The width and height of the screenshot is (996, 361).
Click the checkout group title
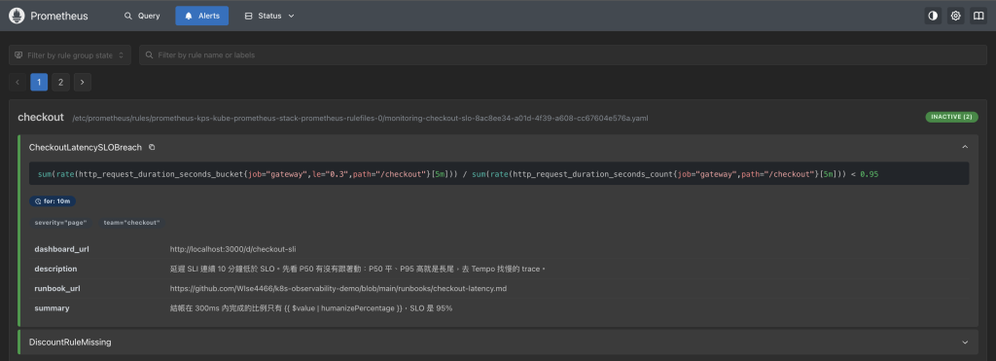coord(41,117)
